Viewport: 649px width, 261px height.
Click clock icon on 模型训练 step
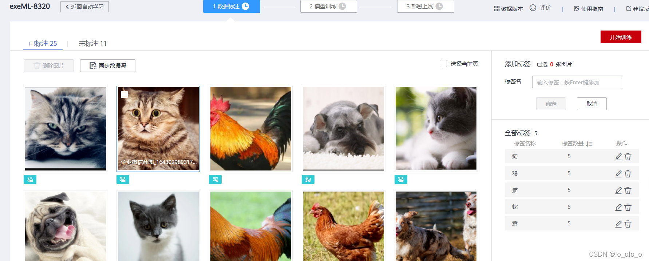[343, 6]
